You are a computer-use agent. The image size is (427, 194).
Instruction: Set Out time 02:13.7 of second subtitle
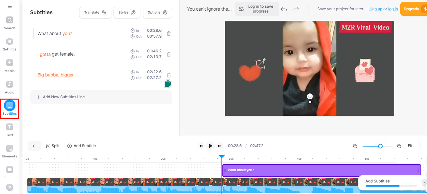154,57
